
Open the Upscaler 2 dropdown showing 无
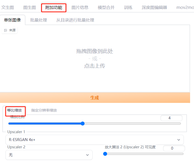[x=49, y=155]
